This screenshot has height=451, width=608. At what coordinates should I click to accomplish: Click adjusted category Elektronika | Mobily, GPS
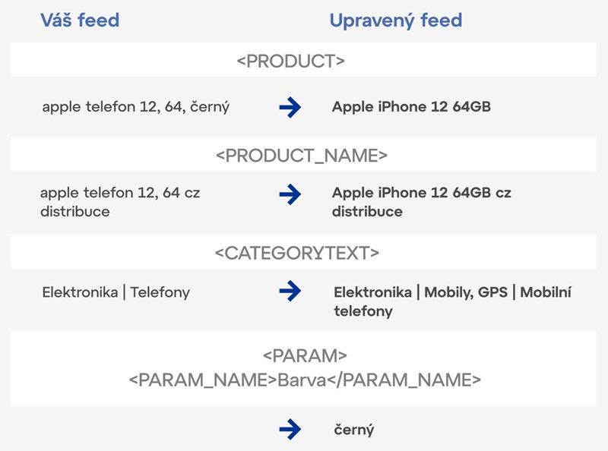(421, 292)
